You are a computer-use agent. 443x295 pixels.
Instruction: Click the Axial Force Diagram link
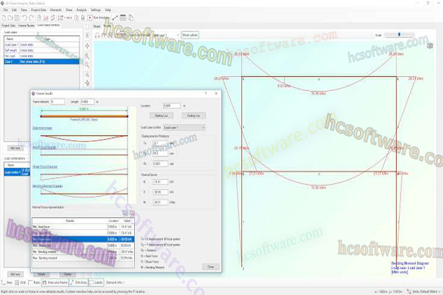[44, 147]
